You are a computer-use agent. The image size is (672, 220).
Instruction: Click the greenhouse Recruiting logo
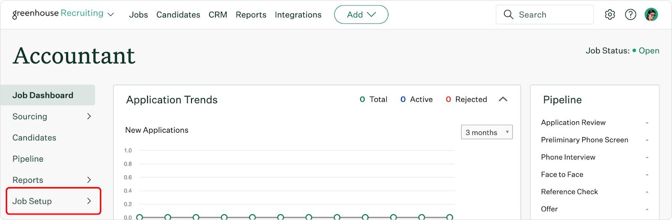58,14
